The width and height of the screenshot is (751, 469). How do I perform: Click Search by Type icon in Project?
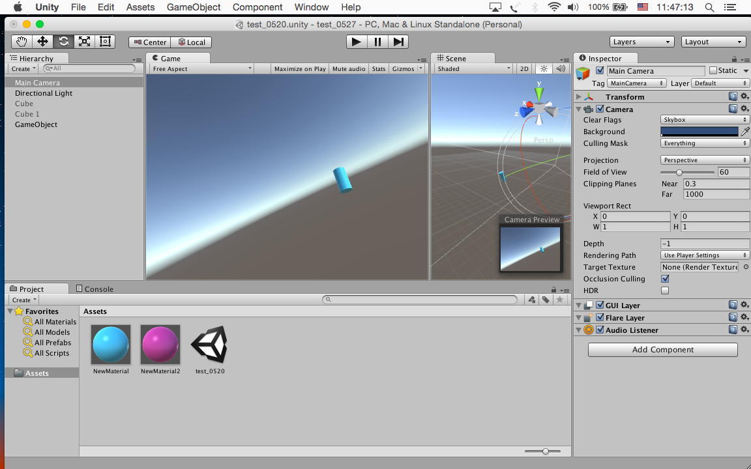click(x=532, y=300)
